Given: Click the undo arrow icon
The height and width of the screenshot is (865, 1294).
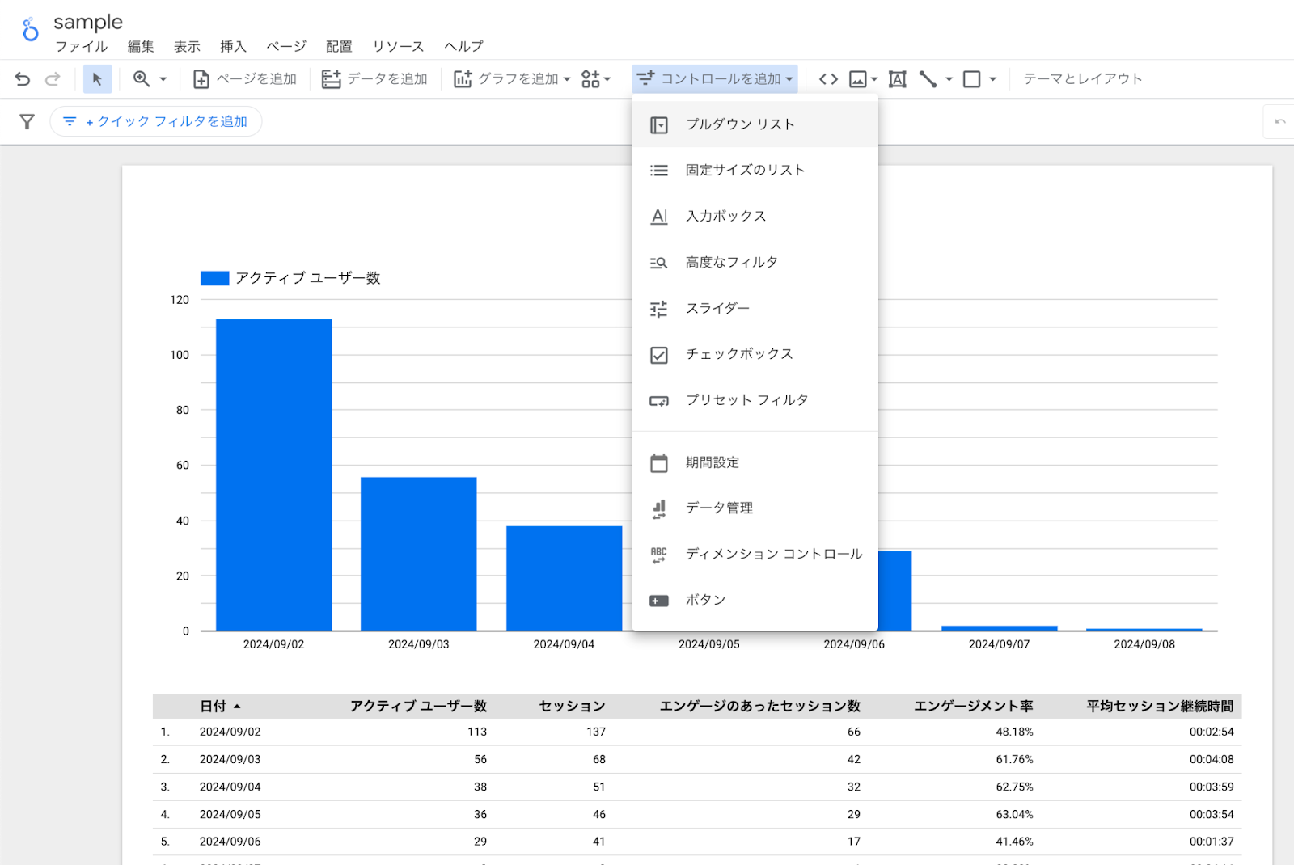Looking at the screenshot, I should pyautogui.click(x=23, y=79).
